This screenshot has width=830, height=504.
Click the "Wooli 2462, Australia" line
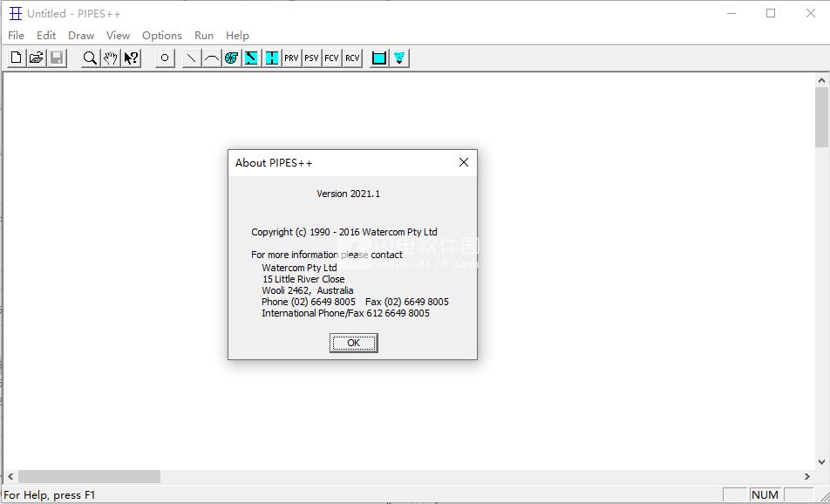click(x=308, y=290)
